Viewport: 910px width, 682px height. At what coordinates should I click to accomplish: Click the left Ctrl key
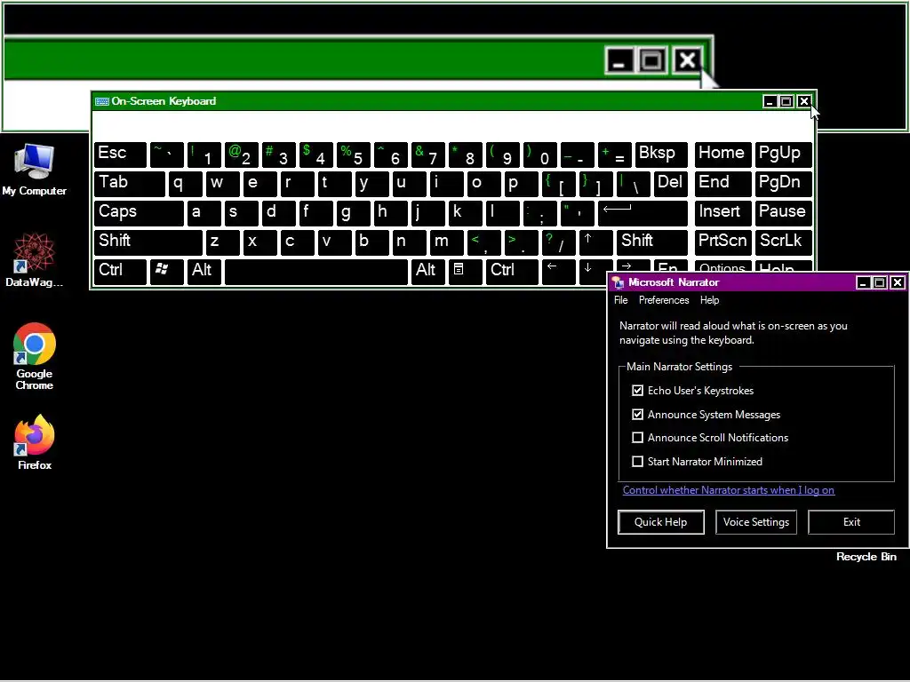[120, 271]
